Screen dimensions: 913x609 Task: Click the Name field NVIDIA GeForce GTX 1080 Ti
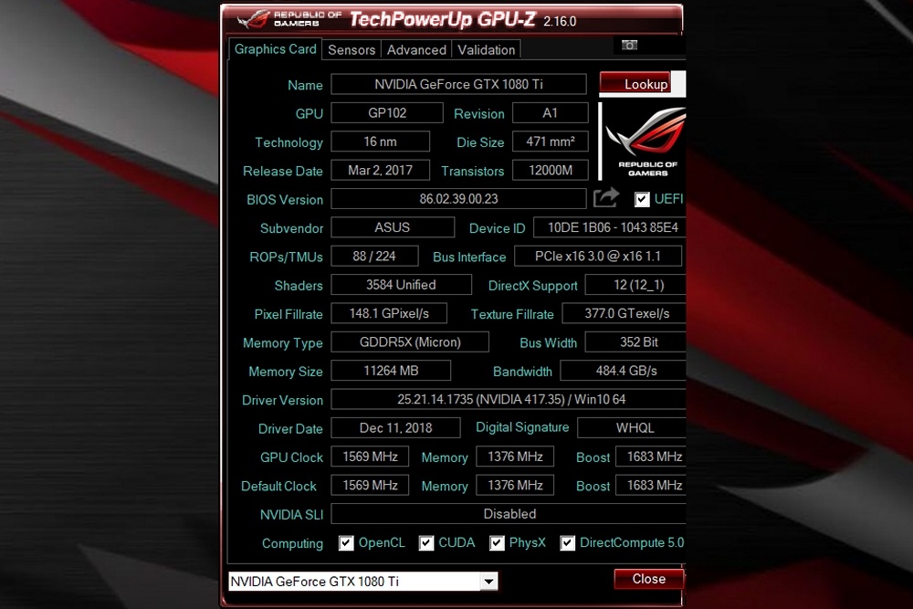(x=459, y=84)
